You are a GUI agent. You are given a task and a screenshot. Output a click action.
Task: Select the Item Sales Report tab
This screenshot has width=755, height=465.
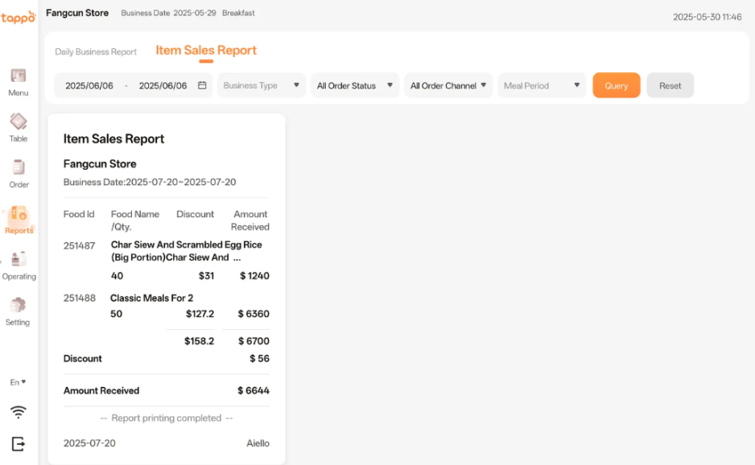click(x=206, y=50)
